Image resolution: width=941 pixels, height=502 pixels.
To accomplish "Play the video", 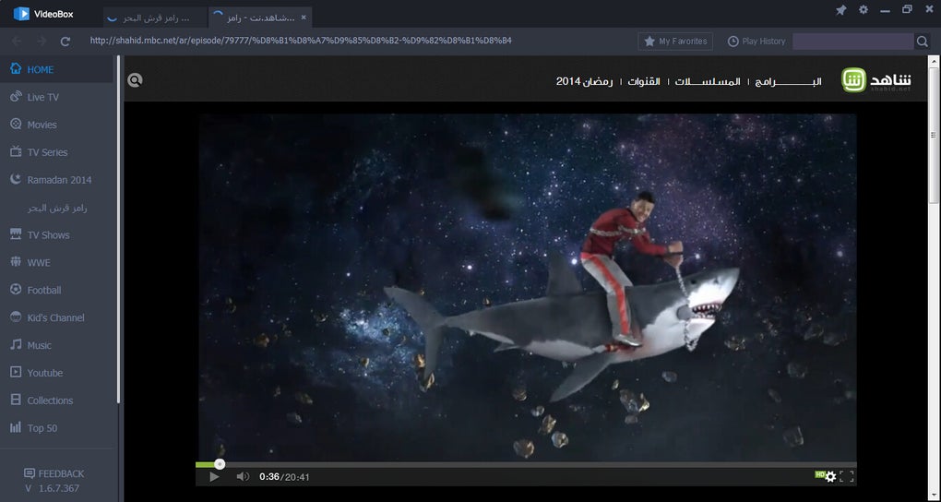I will coord(214,477).
